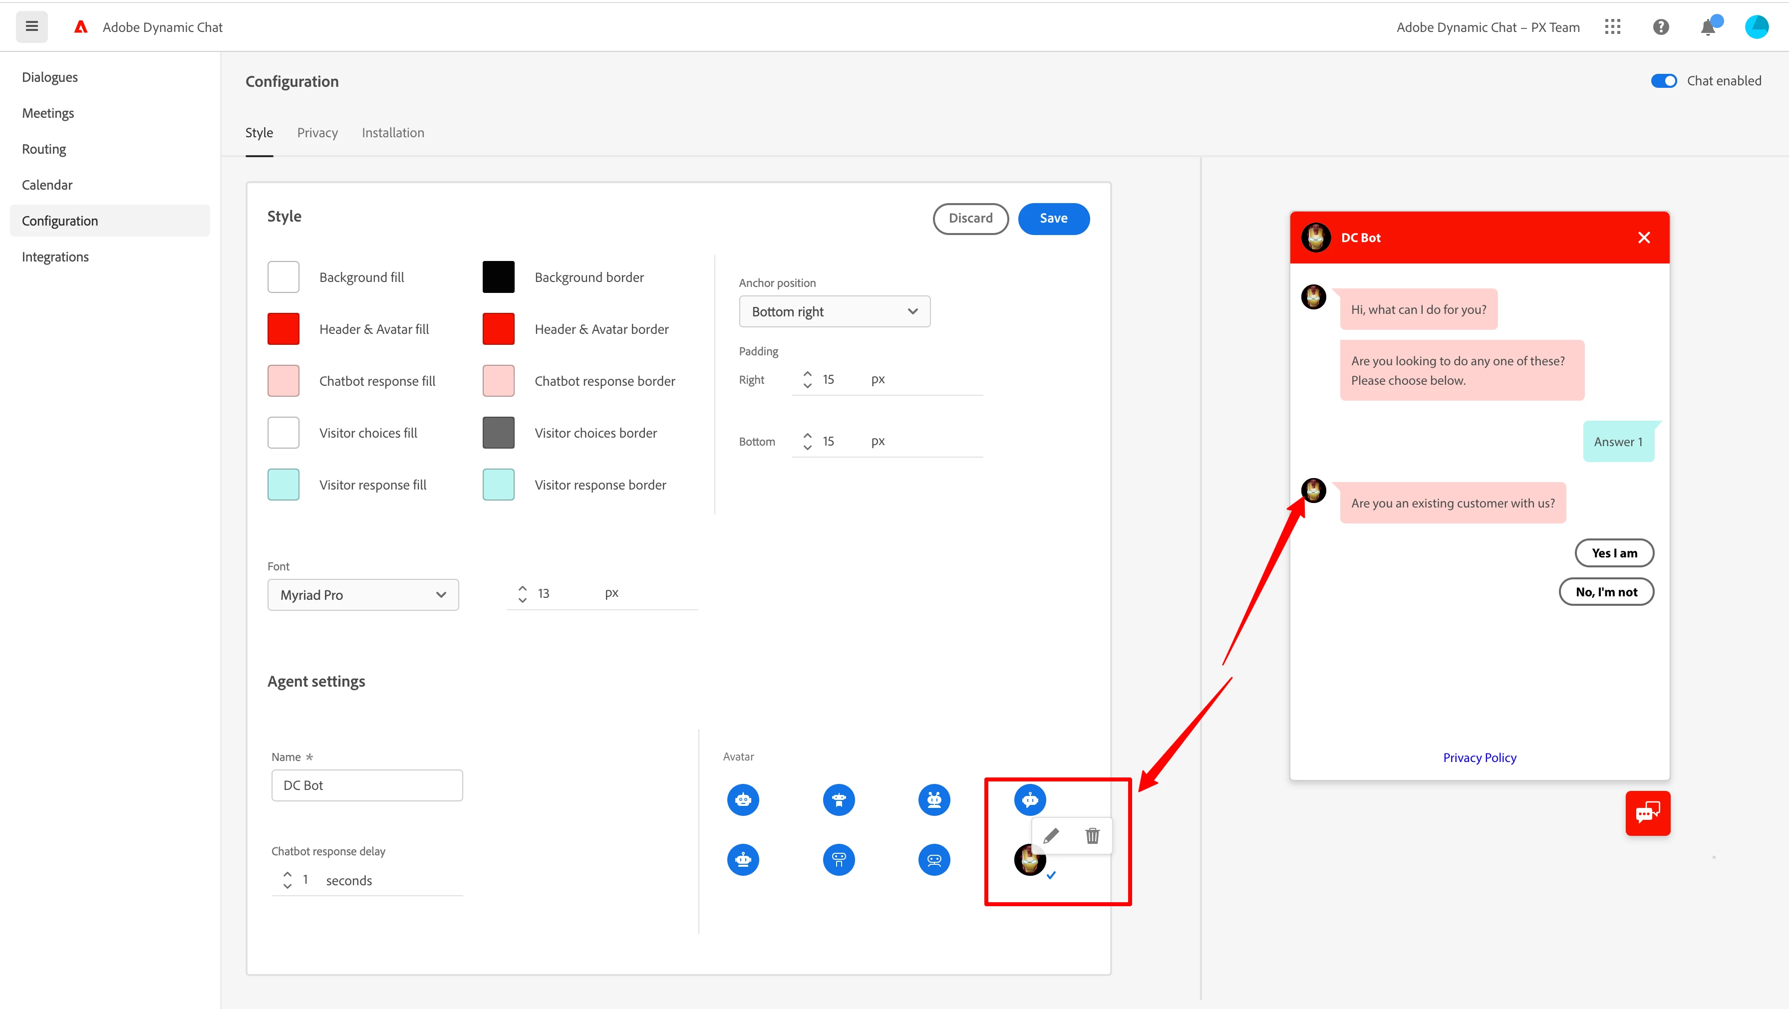Open the app switcher grid icon
The image size is (1789, 1009).
1613,27
